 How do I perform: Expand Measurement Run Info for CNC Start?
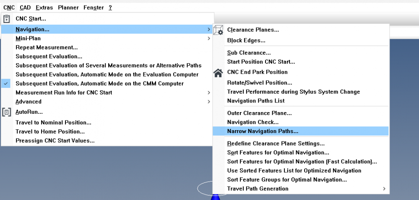pyautogui.click(x=209, y=92)
